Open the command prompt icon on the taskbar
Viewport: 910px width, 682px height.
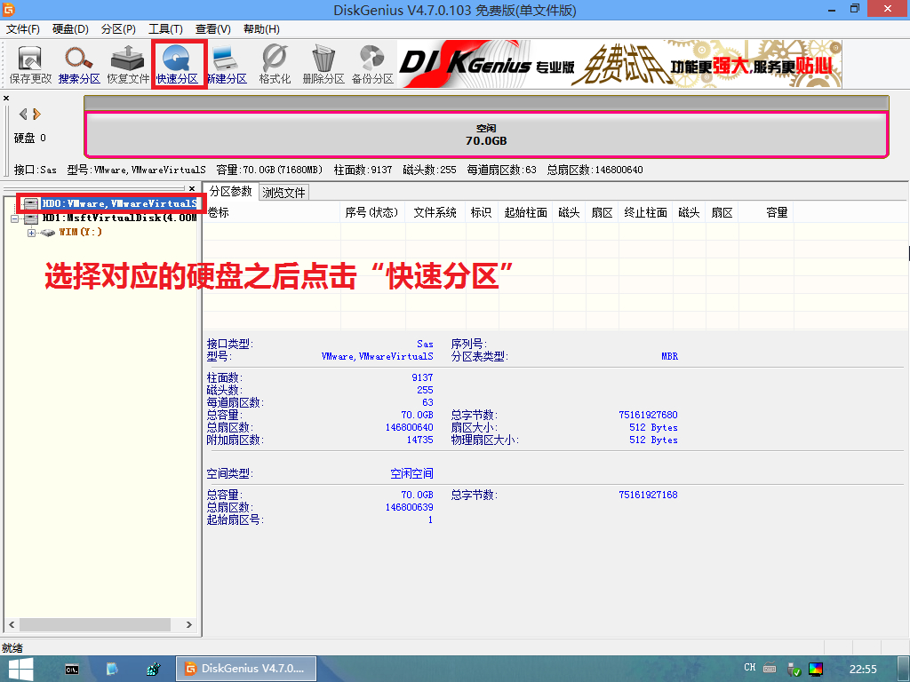coord(72,670)
